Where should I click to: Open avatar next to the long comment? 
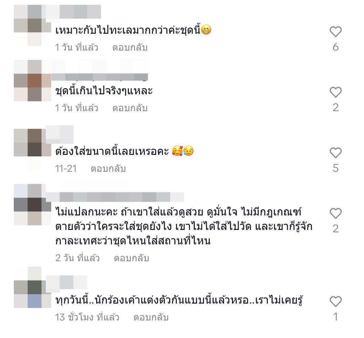32,205
